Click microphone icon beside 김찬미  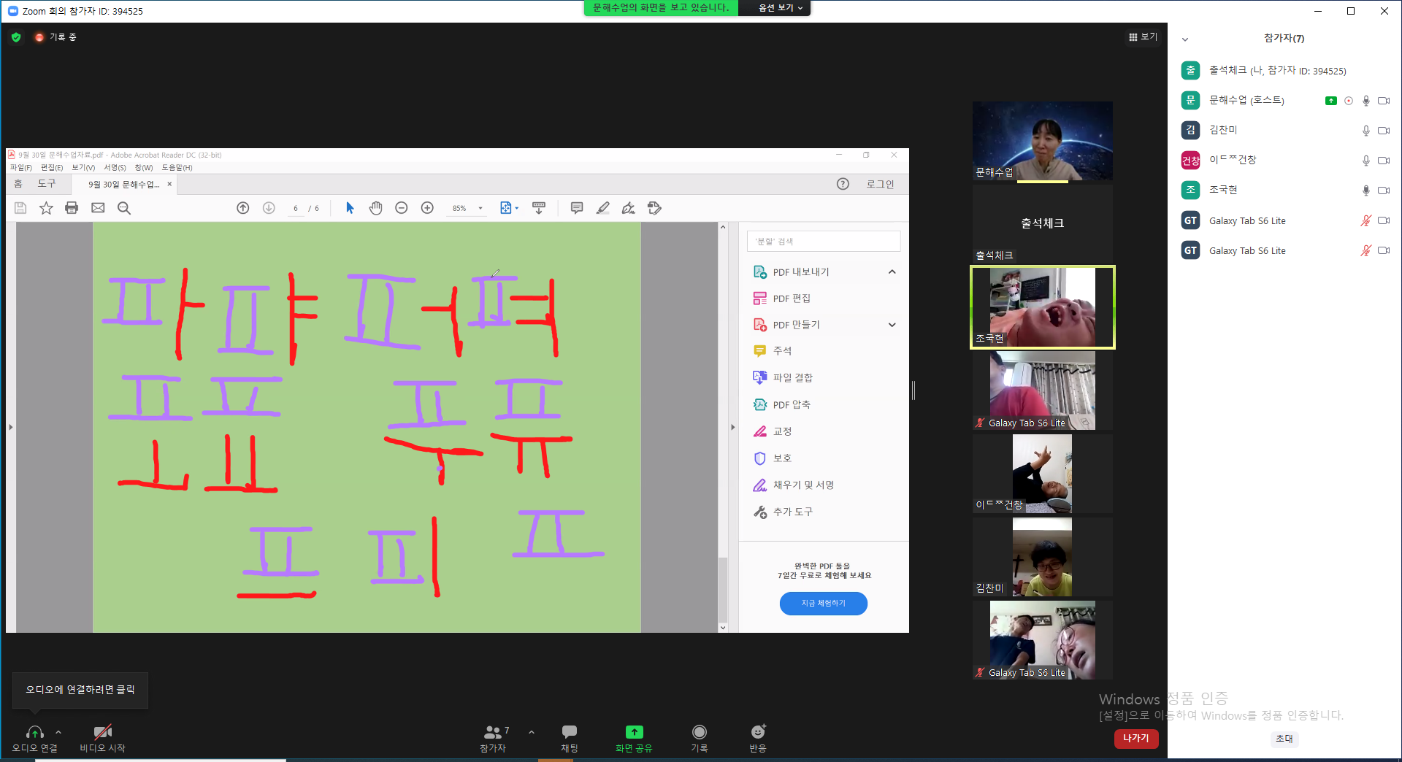click(1365, 131)
